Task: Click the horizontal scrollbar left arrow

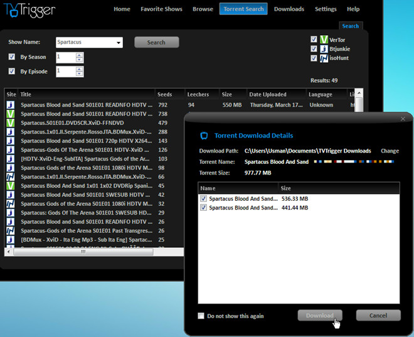Action: pyautogui.click(x=9, y=252)
